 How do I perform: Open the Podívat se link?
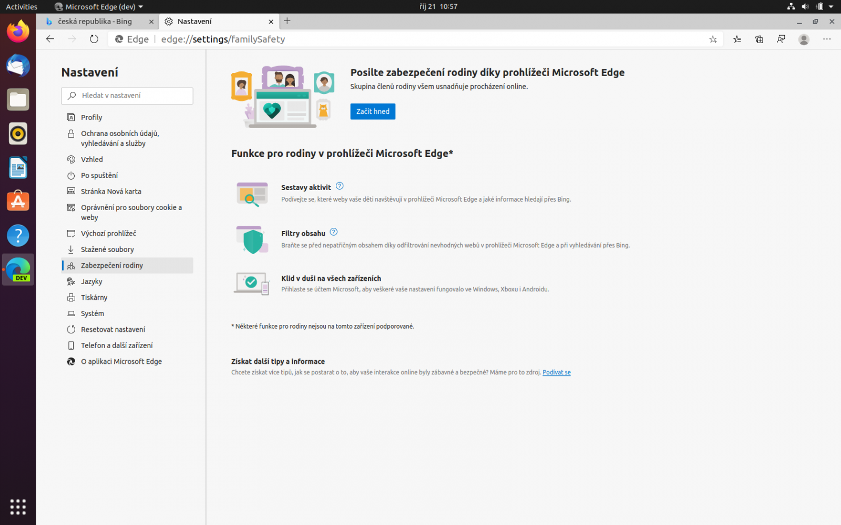(556, 372)
